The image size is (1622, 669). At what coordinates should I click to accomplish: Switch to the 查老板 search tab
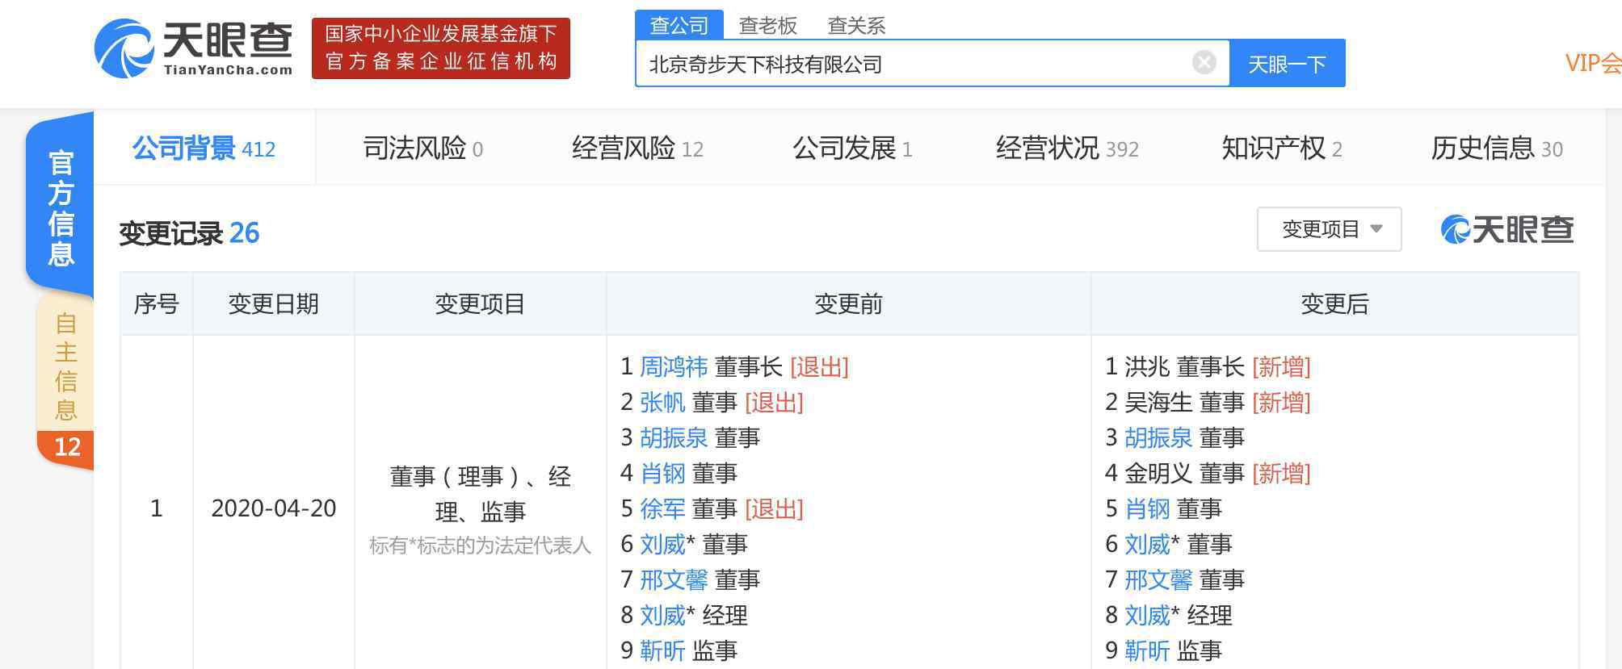(768, 26)
